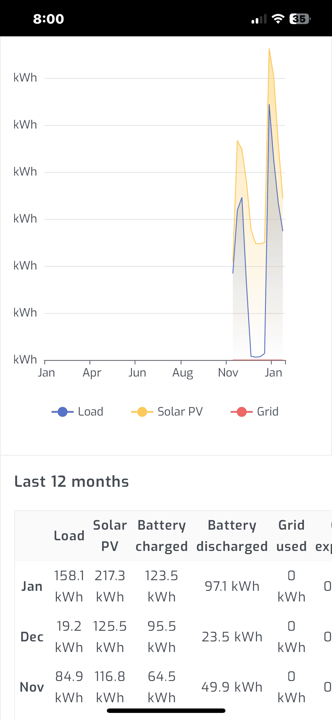Toggle the Solar PV legend marker
The width and height of the screenshot is (332, 720).
pos(142,412)
